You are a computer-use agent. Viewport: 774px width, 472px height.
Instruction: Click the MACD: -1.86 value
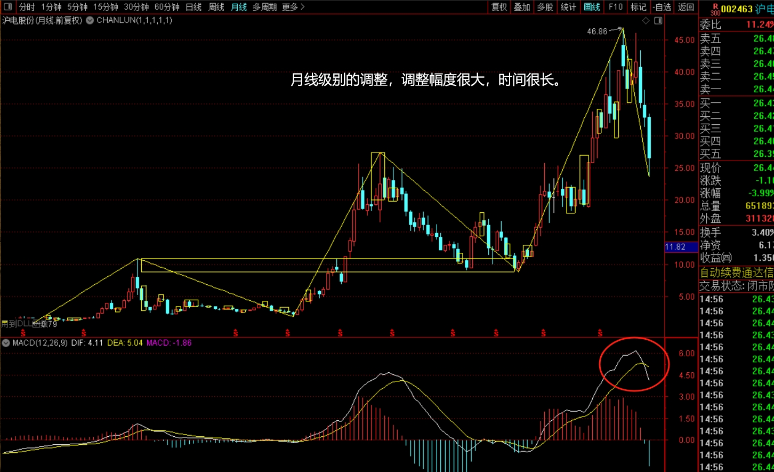pos(169,343)
